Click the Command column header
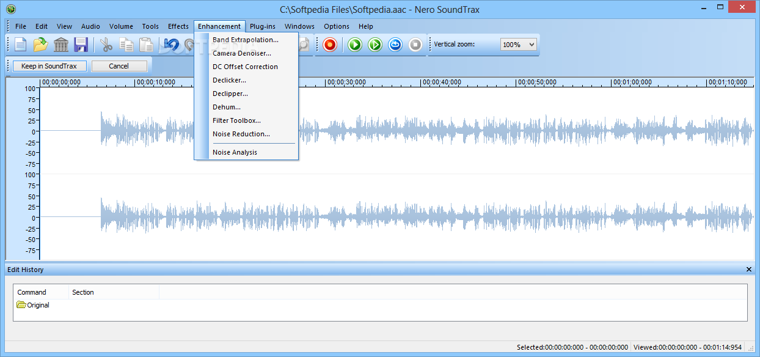Image resolution: width=760 pixels, height=357 pixels. point(41,292)
